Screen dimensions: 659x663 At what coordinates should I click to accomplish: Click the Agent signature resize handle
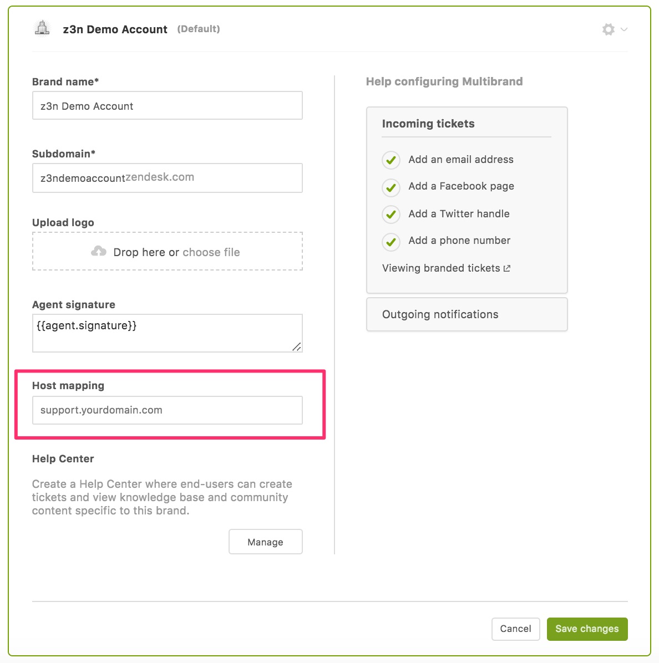click(x=297, y=347)
